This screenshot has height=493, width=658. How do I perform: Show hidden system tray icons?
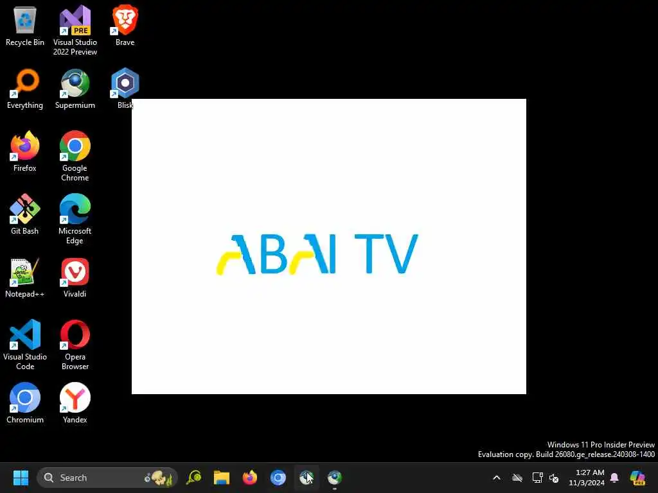[497, 478]
